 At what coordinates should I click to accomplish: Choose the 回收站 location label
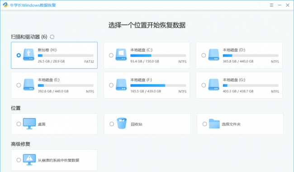tap(137, 124)
